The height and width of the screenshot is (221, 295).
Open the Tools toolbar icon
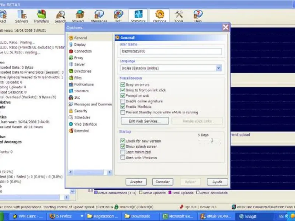click(x=179, y=16)
